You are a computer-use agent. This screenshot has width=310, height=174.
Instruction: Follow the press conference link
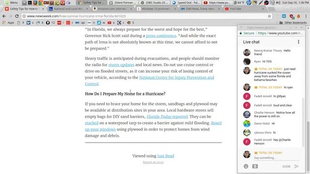(161, 36)
